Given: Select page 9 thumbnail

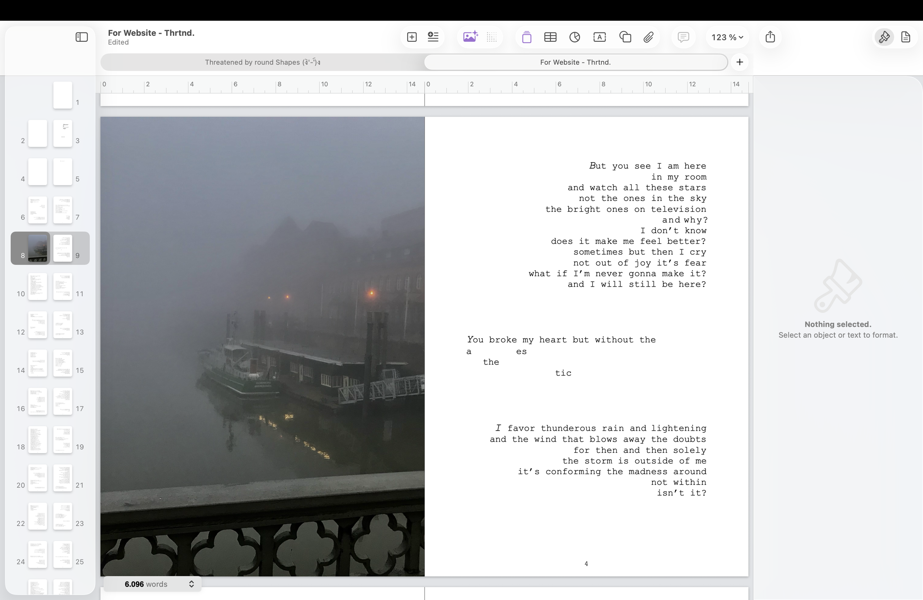Looking at the screenshot, I should (x=62, y=248).
